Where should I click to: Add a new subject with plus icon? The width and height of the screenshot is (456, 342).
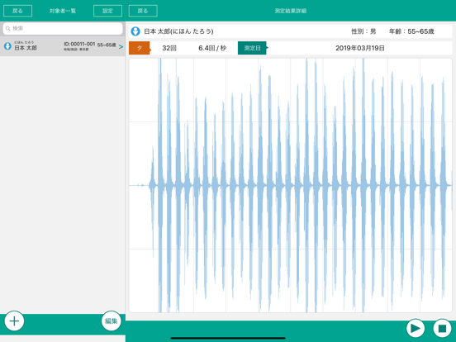tap(14, 321)
